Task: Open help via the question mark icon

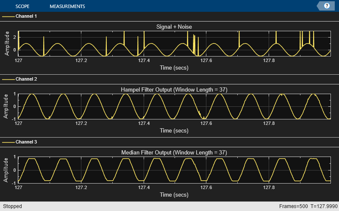Action: [x=327, y=6]
